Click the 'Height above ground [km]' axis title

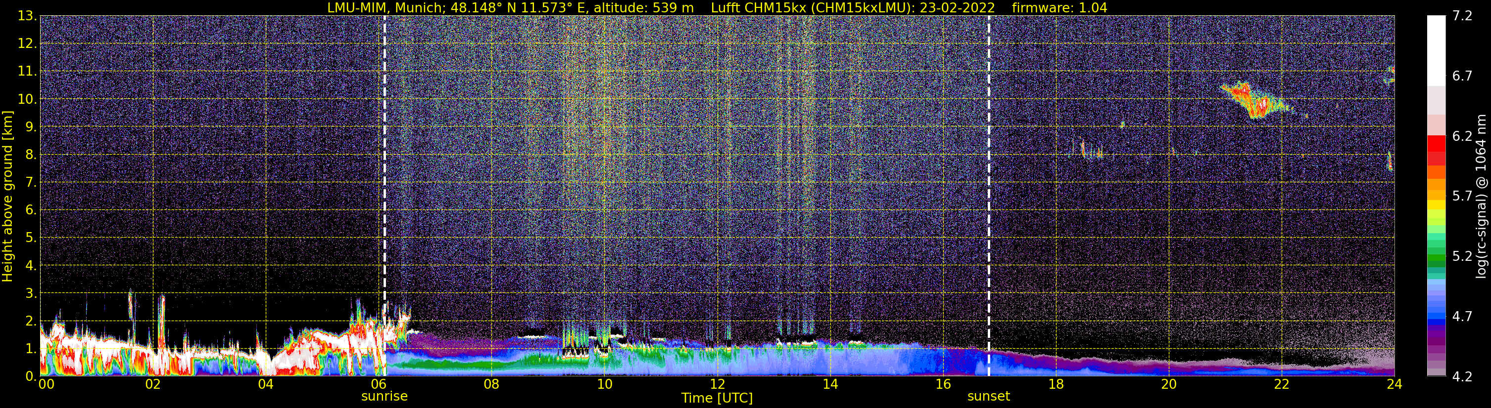click(7, 197)
